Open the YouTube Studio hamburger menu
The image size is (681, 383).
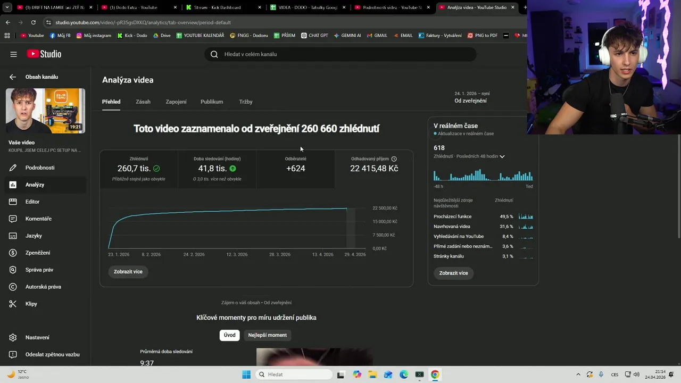pos(13,54)
